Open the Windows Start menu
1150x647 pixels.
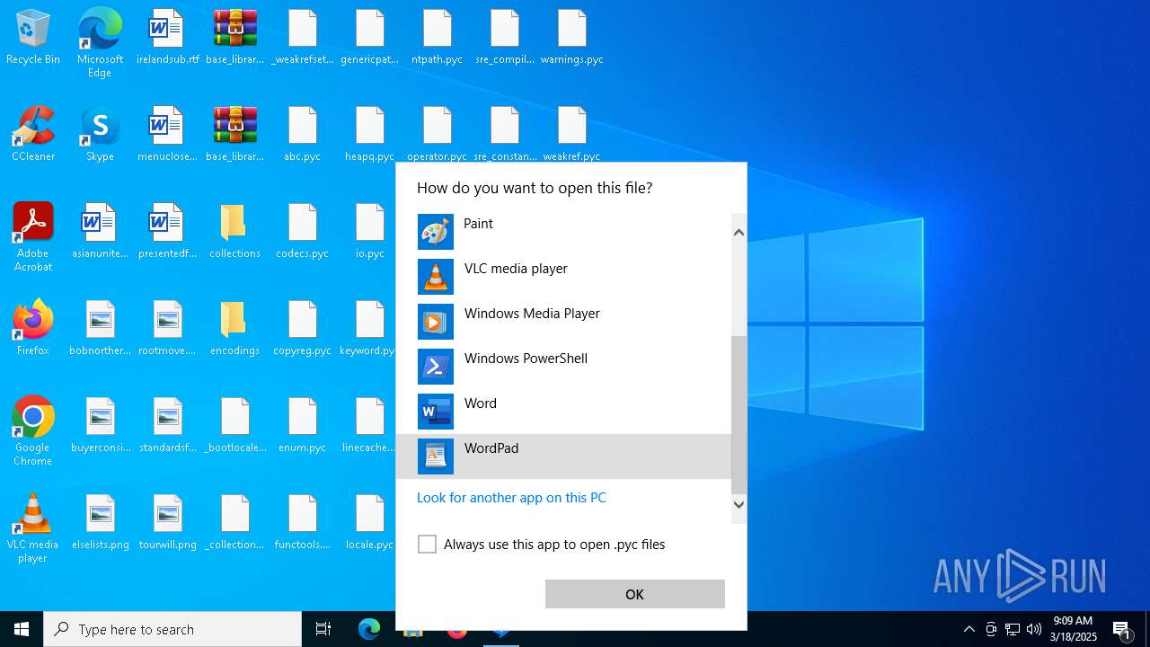pyautogui.click(x=22, y=629)
